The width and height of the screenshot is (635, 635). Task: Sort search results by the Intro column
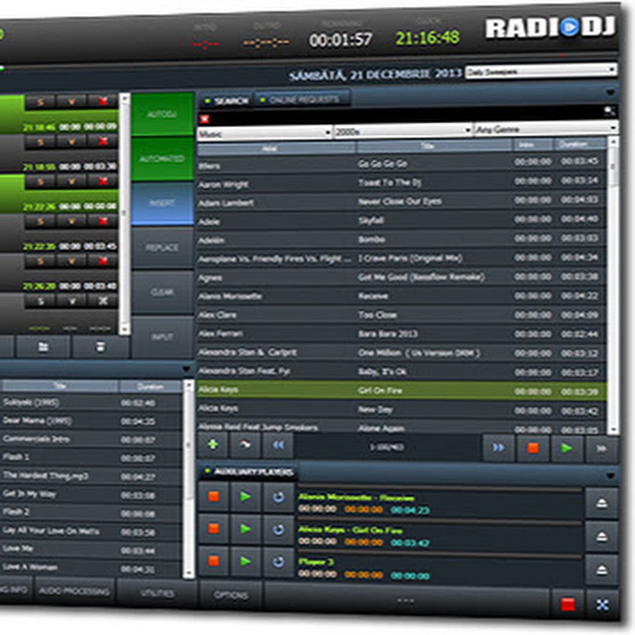click(x=533, y=145)
